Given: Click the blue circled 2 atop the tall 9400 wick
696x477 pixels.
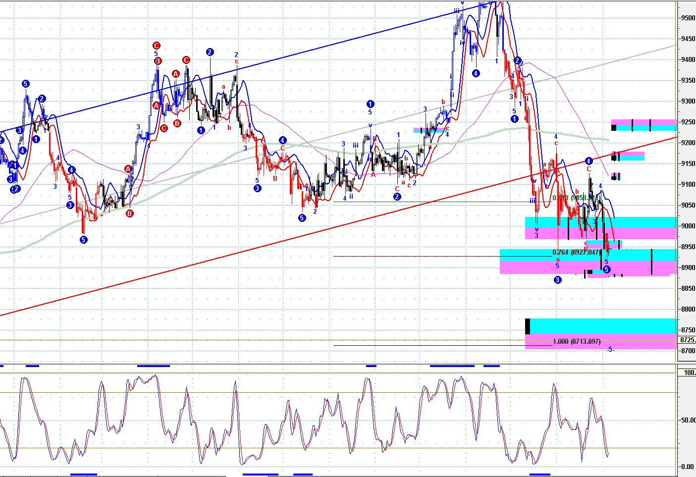Looking at the screenshot, I should point(210,52).
